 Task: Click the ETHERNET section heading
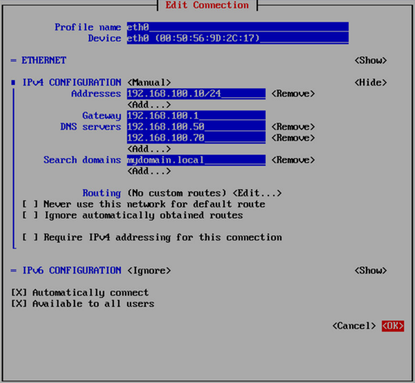(x=44, y=60)
